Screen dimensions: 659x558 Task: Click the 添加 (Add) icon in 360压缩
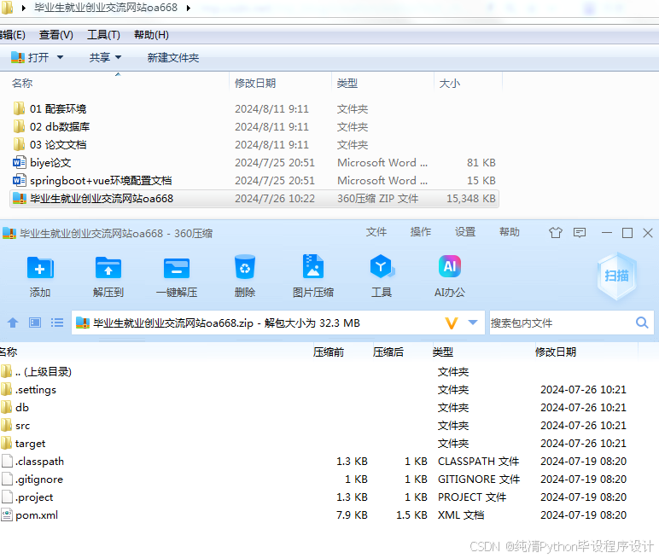(x=40, y=268)
